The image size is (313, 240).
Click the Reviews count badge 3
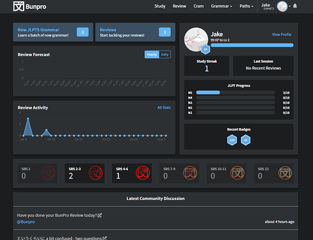coord(165,32)
